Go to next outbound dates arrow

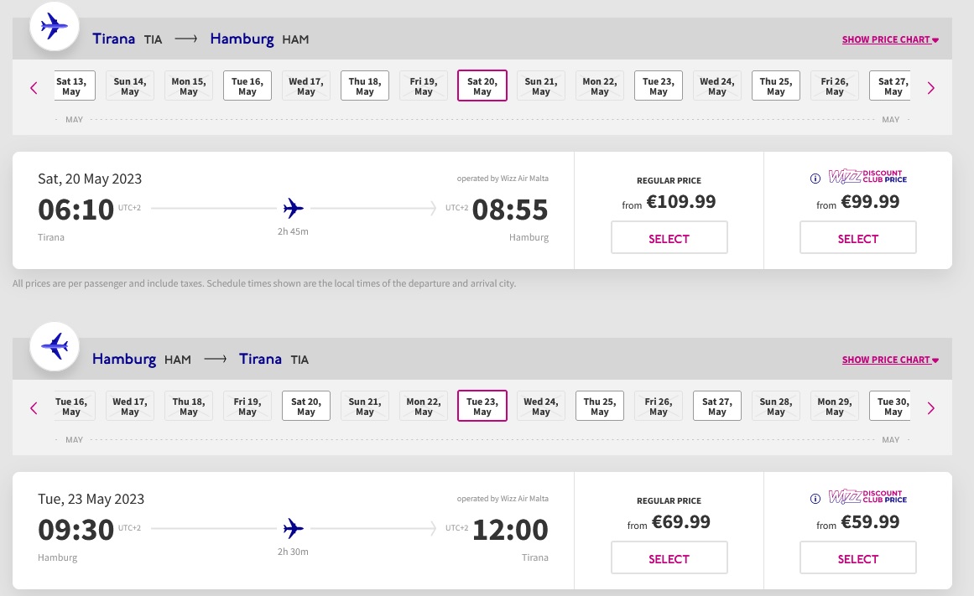[x=930, y=87]
